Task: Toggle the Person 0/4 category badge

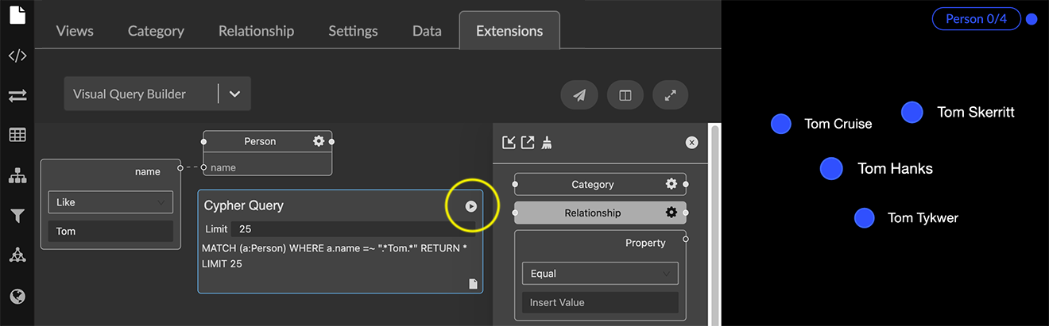Action: point(975,19)
